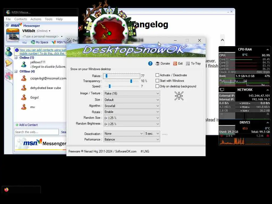Enable Start with Windows checkbox
Screen dimensions: 272x204
[x=157, y=81]
